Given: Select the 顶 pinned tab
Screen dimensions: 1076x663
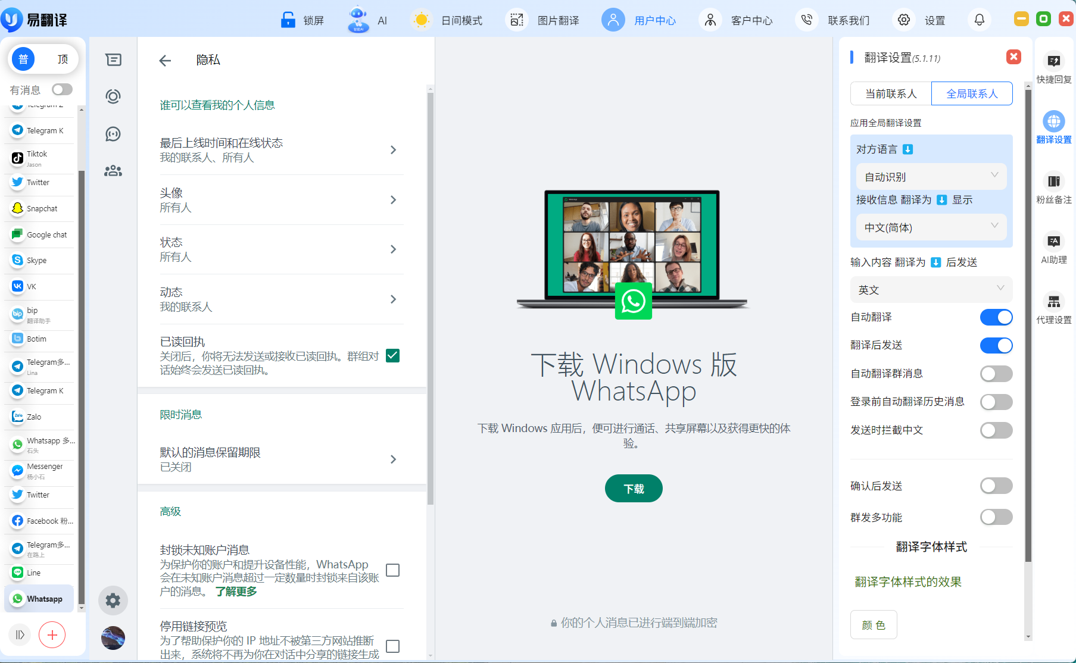Looking at the screenshot, I should (x=63, y=59).
